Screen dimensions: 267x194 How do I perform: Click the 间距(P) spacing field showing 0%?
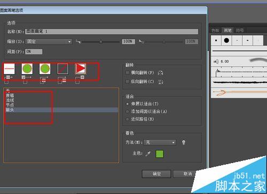[34, 52]
